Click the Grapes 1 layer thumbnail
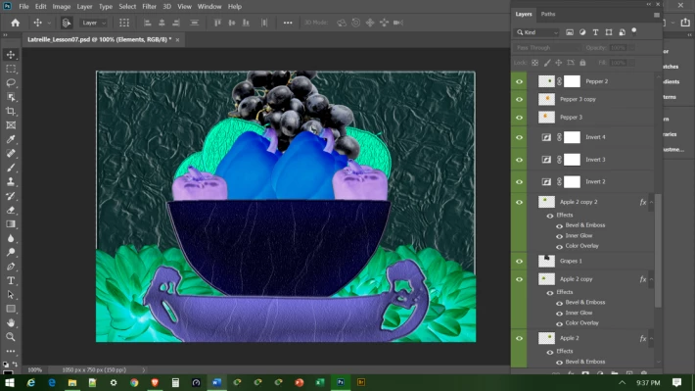The image size is (695, 391). coord(546,261)
